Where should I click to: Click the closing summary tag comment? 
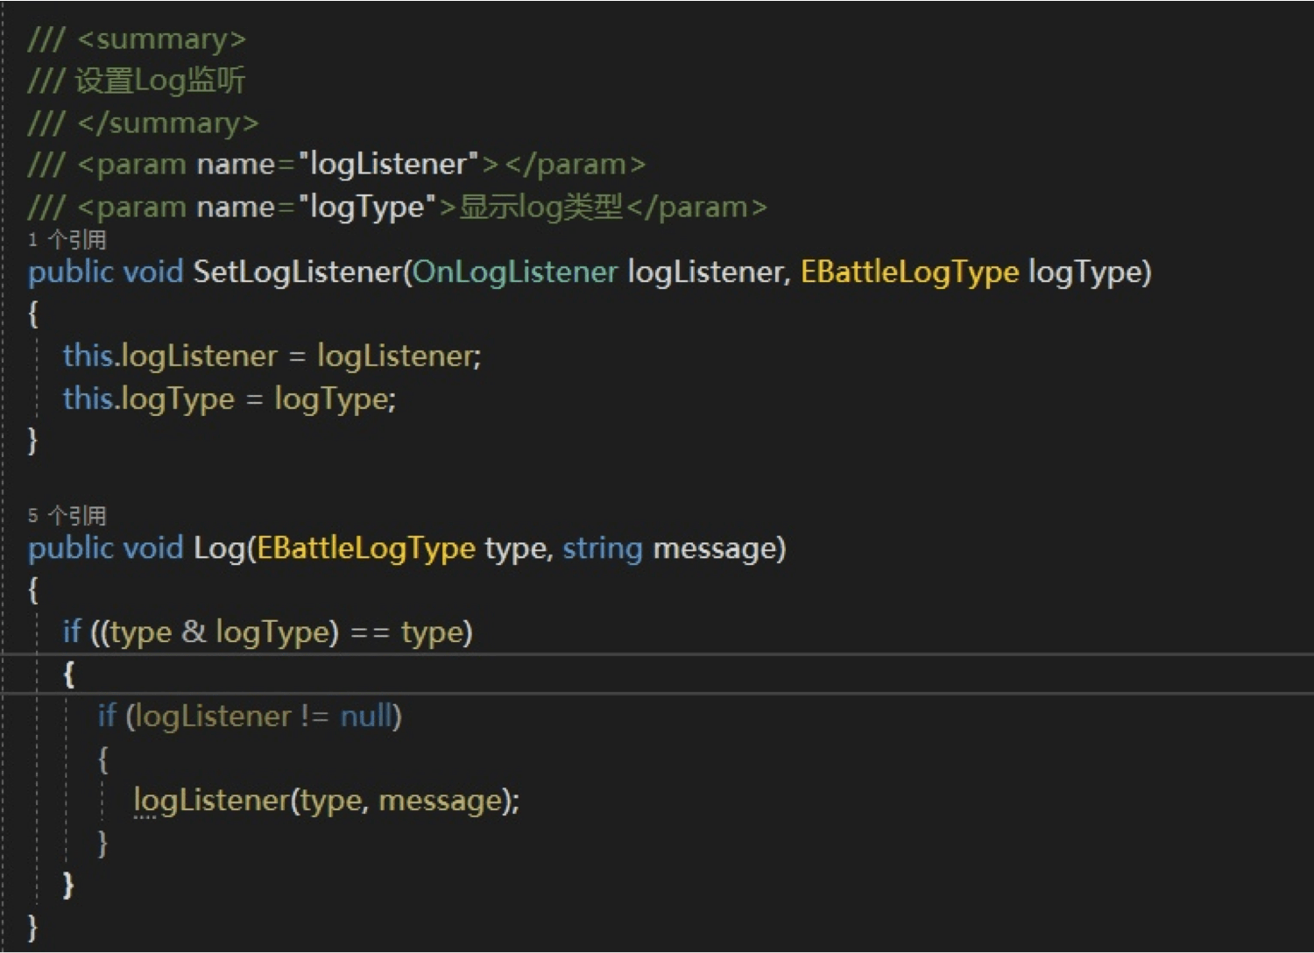point(167,124)
